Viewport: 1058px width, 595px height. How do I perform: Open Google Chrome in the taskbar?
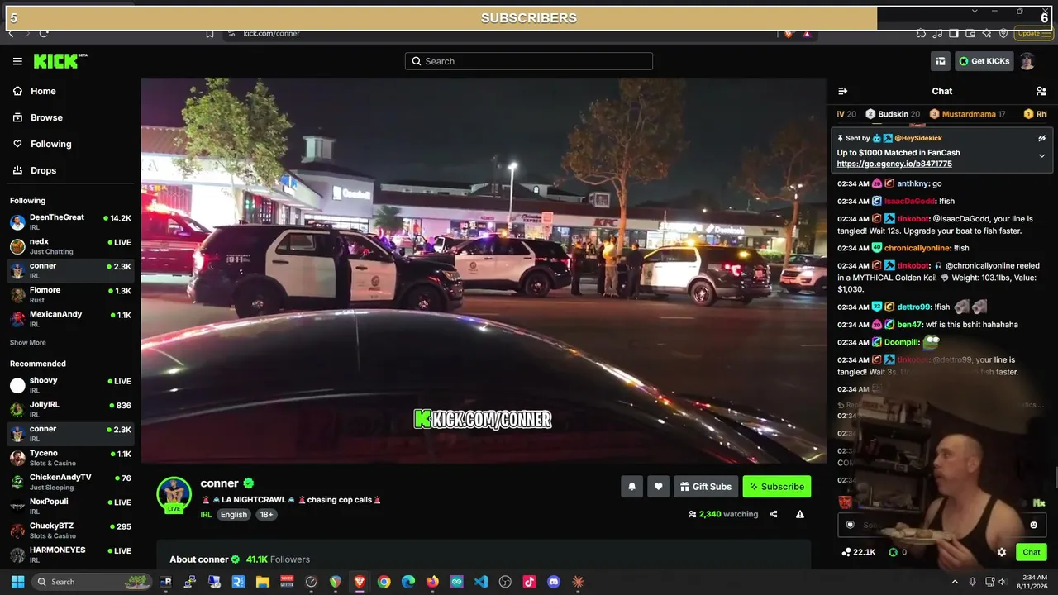(x=384, y=582)
